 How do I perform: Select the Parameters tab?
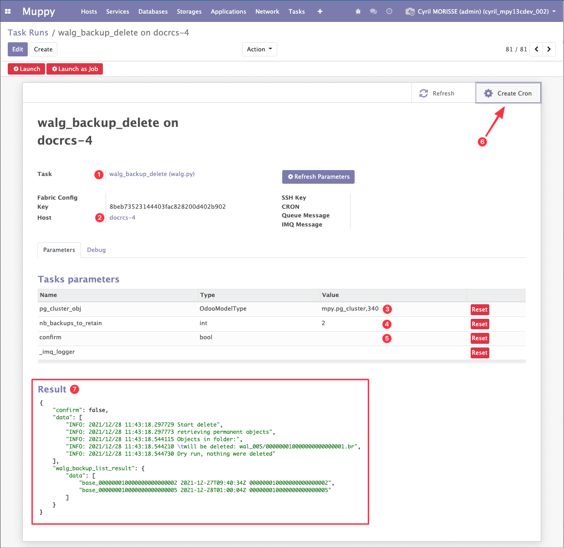(x=59, y=250)
